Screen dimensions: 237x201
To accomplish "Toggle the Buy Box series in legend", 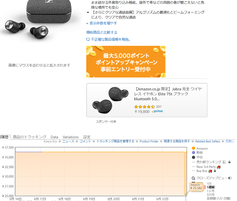I will click(x=202, y=171).
